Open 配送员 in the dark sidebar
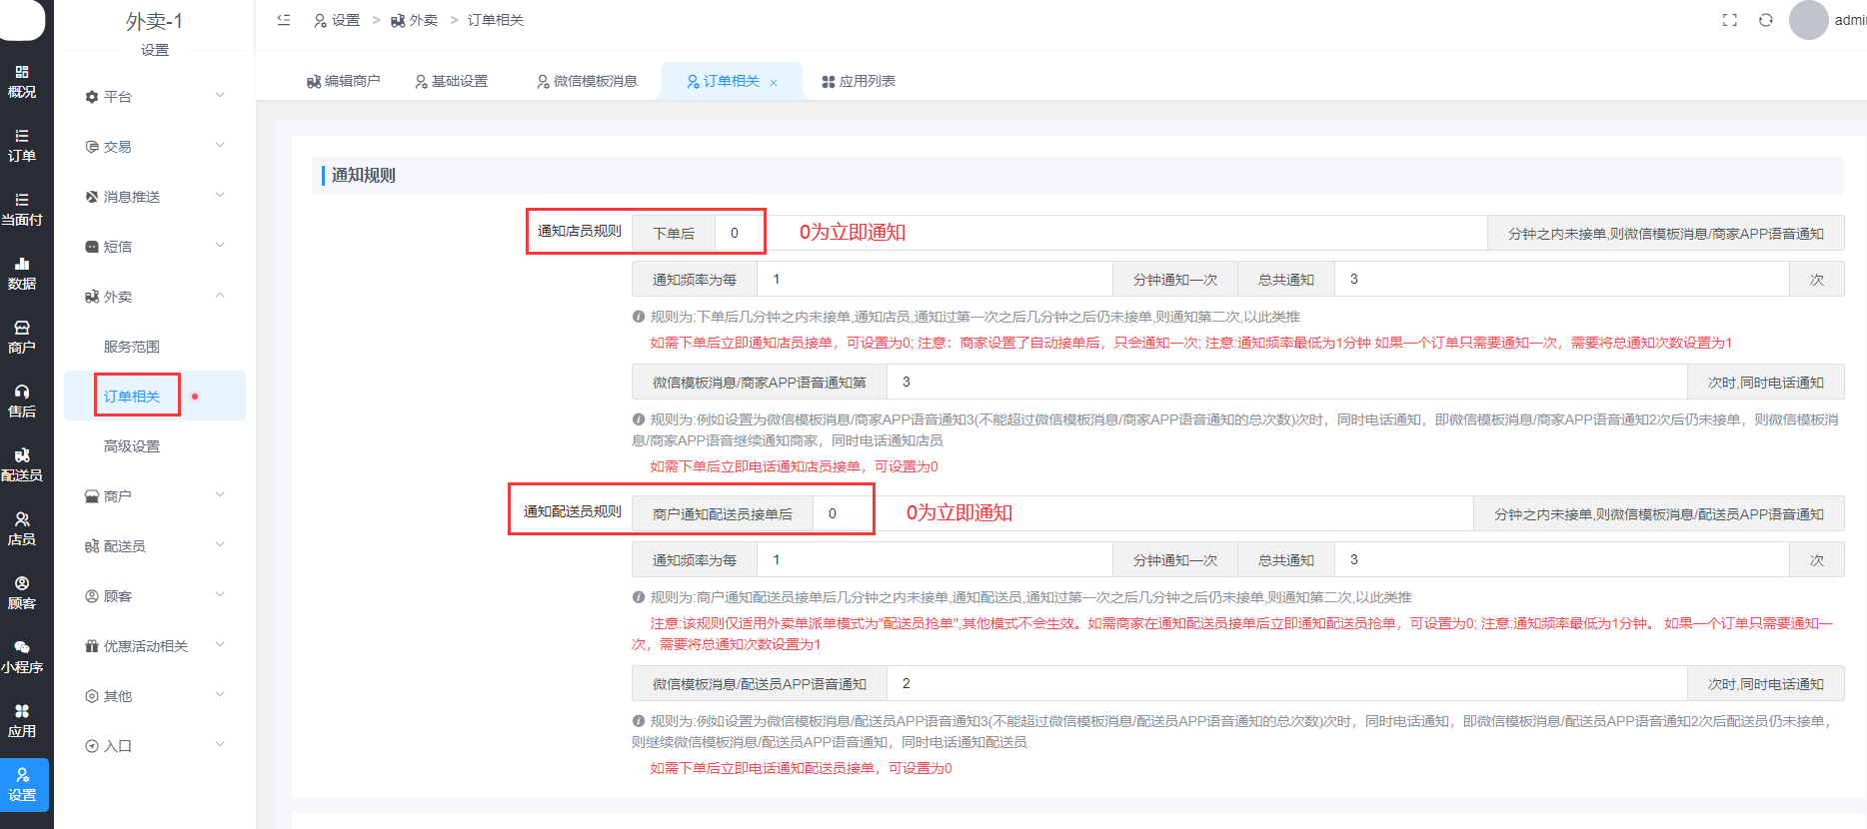This screenshot has width=1867, height=829. click(22, 464)
